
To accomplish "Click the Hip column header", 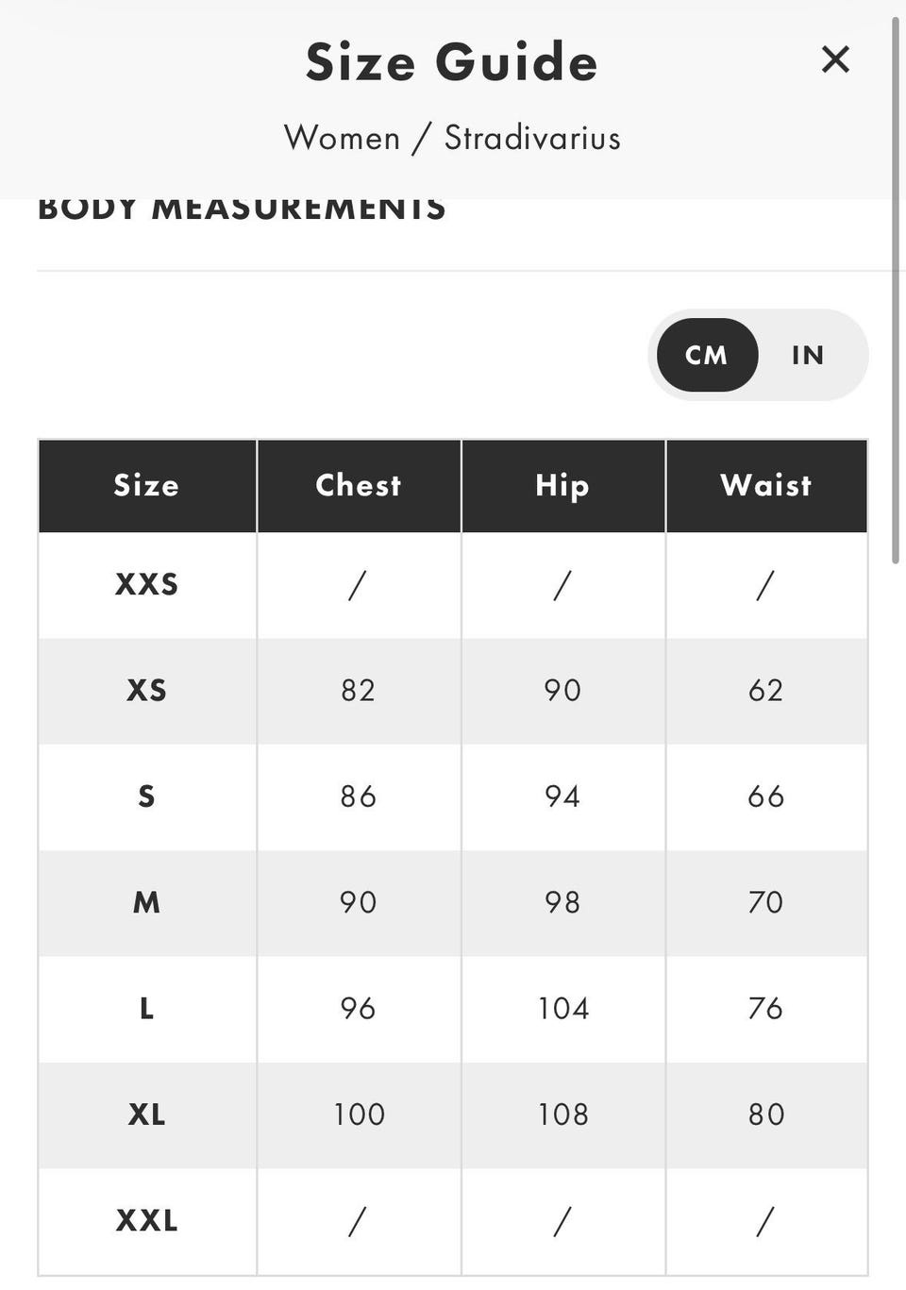I will point(562,485).
